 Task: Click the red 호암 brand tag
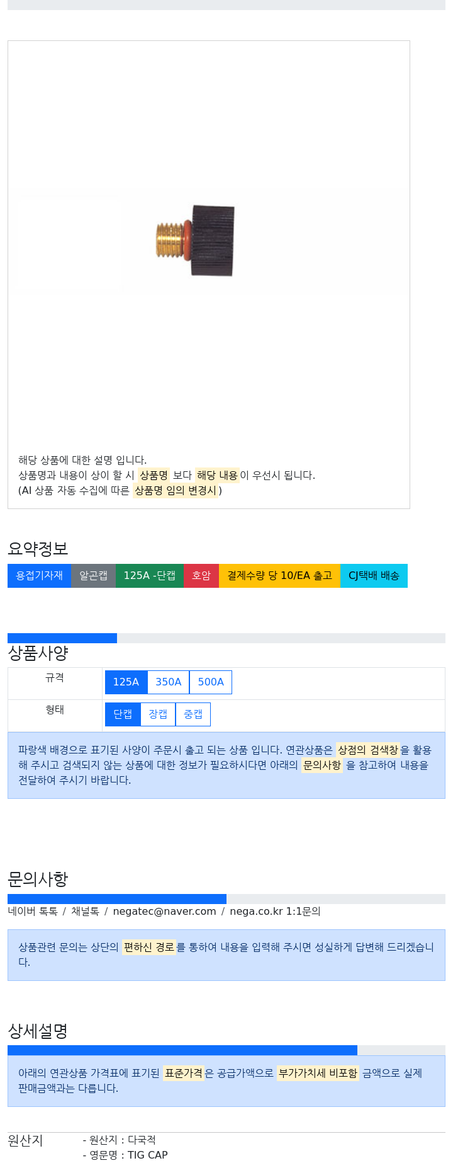tap(201, 576)
